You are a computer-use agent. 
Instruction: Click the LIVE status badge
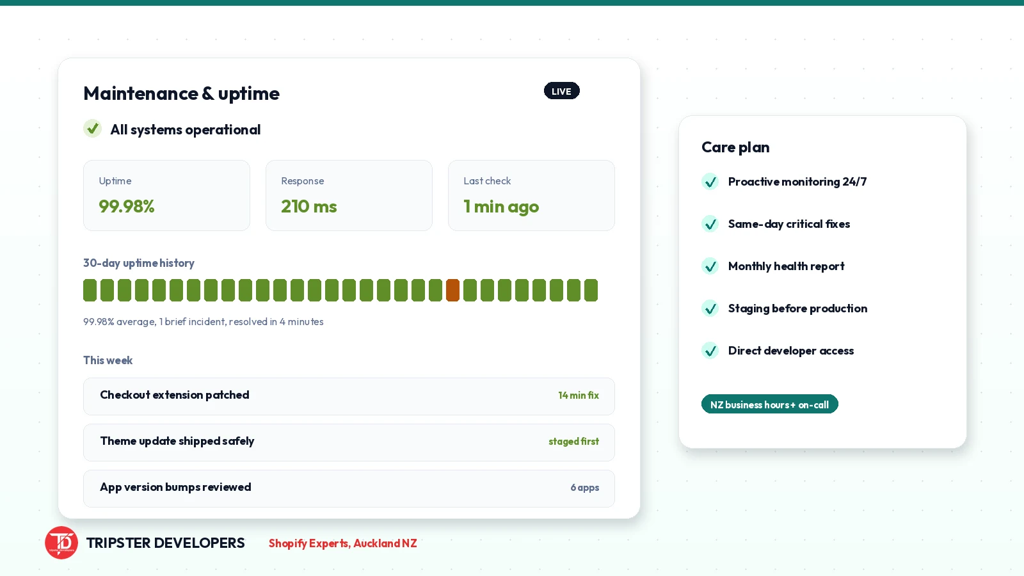point(562,91)
